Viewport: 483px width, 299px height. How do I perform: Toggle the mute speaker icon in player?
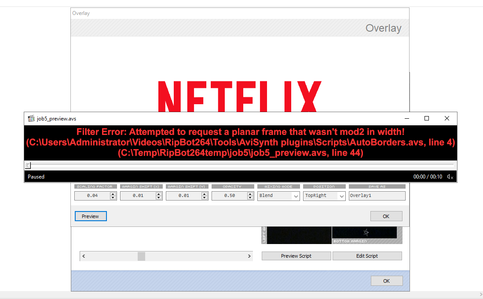pyautogui.click(x=450, y=177)
